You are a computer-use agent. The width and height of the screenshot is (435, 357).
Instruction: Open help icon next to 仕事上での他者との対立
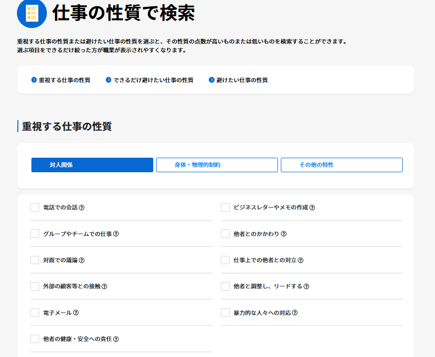(x=301, y=260)
